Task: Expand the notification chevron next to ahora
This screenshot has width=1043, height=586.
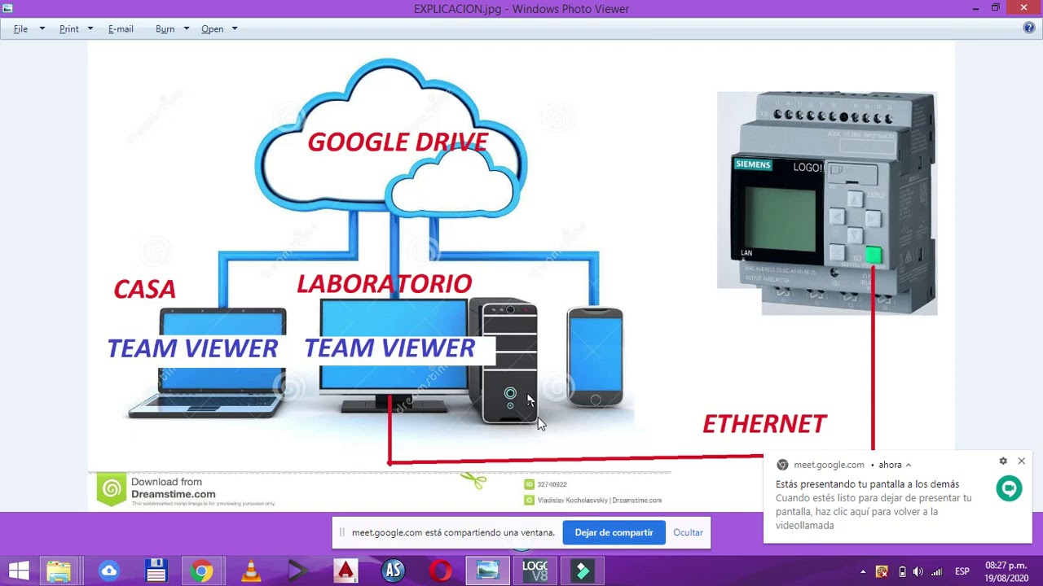Action: click(x=908, y=465)
